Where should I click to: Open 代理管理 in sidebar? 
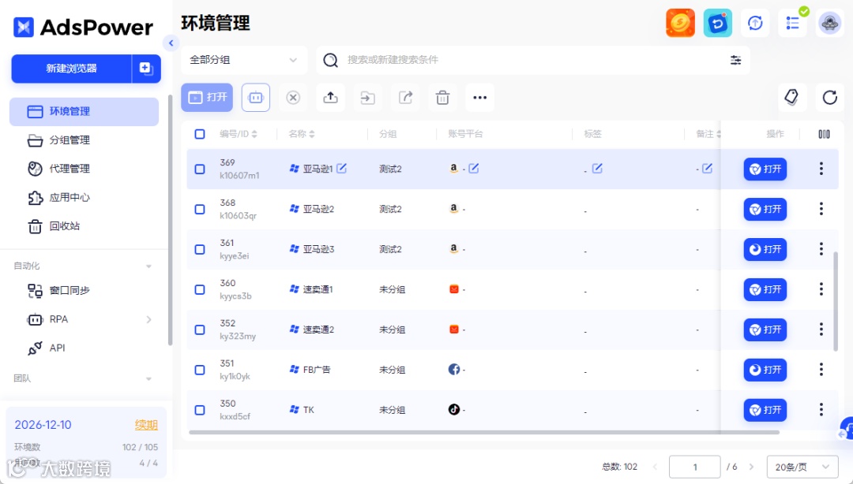click(84, 169)
